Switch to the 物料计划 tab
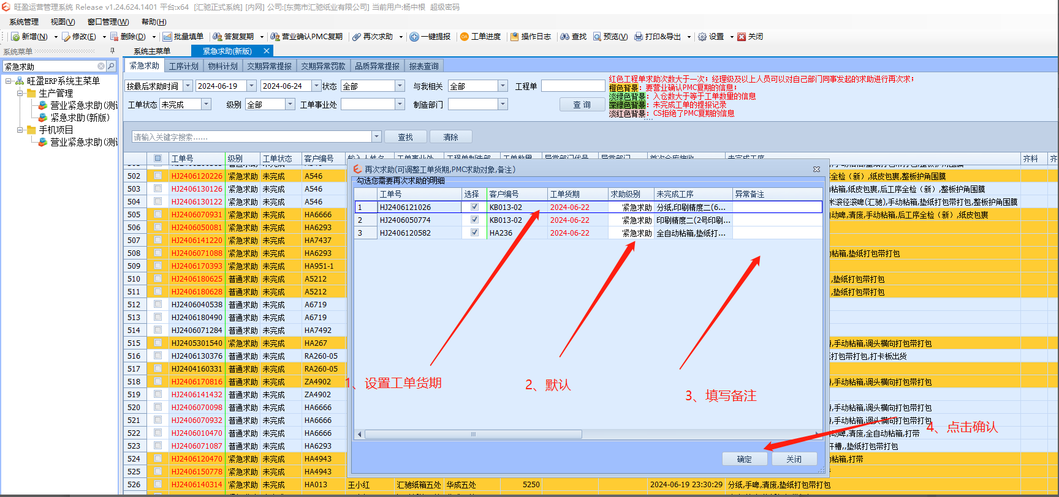The height and width of the screenshot is (497, 1059). (222, 66)
